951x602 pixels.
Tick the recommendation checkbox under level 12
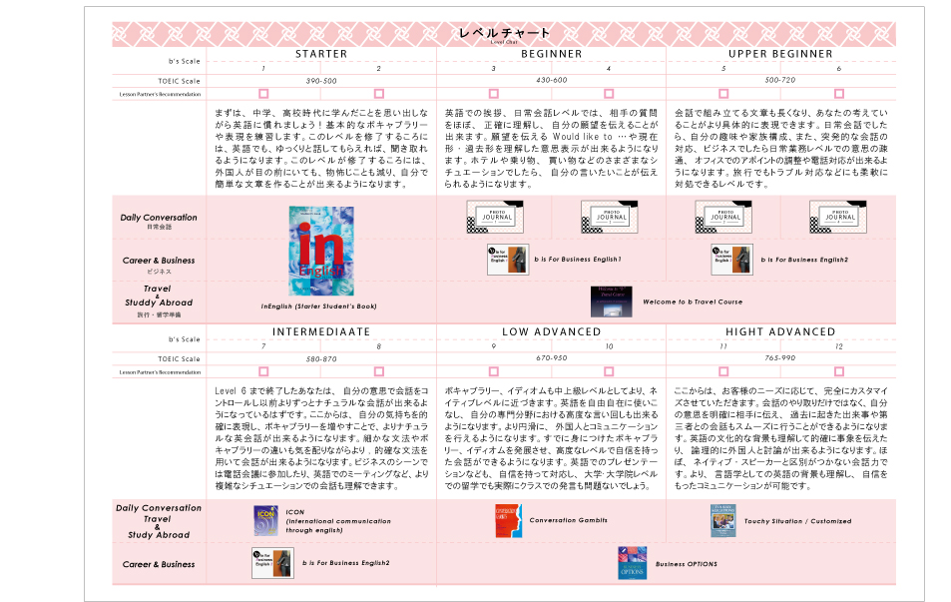[x=839, y=371]
